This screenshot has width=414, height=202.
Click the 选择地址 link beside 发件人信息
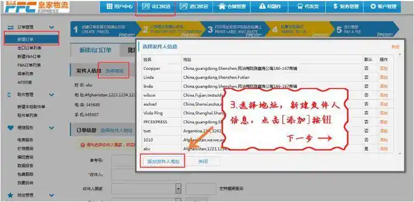(115, 70)
